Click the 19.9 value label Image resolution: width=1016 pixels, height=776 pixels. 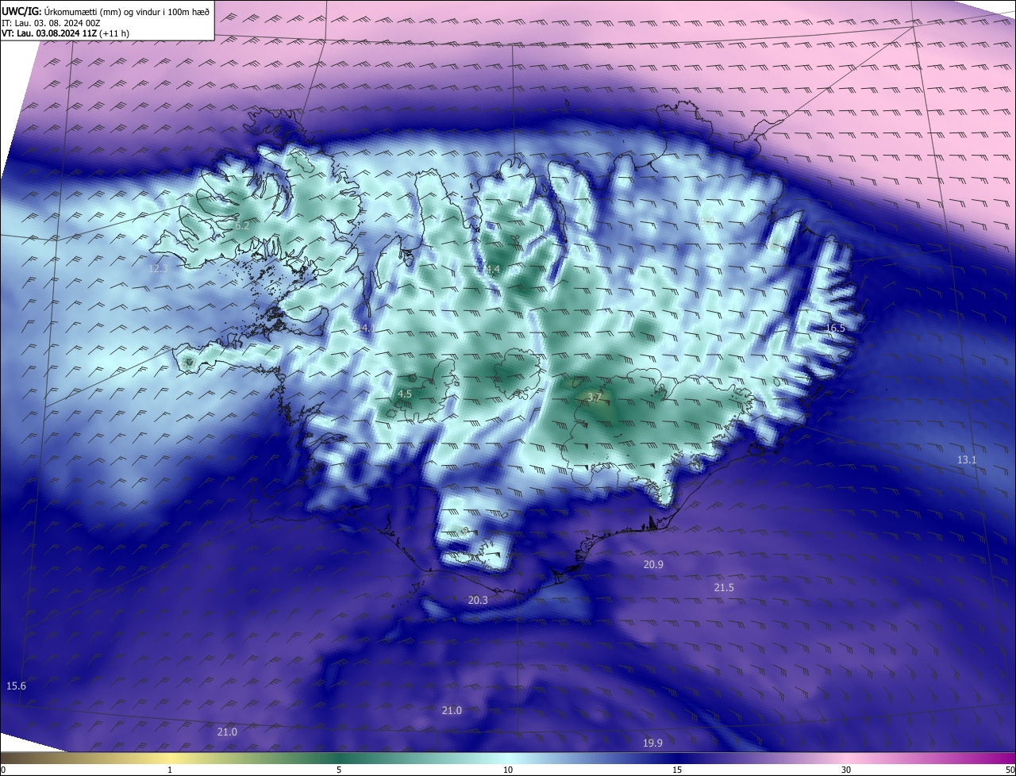pyautogui.click(x=652, y=743)
